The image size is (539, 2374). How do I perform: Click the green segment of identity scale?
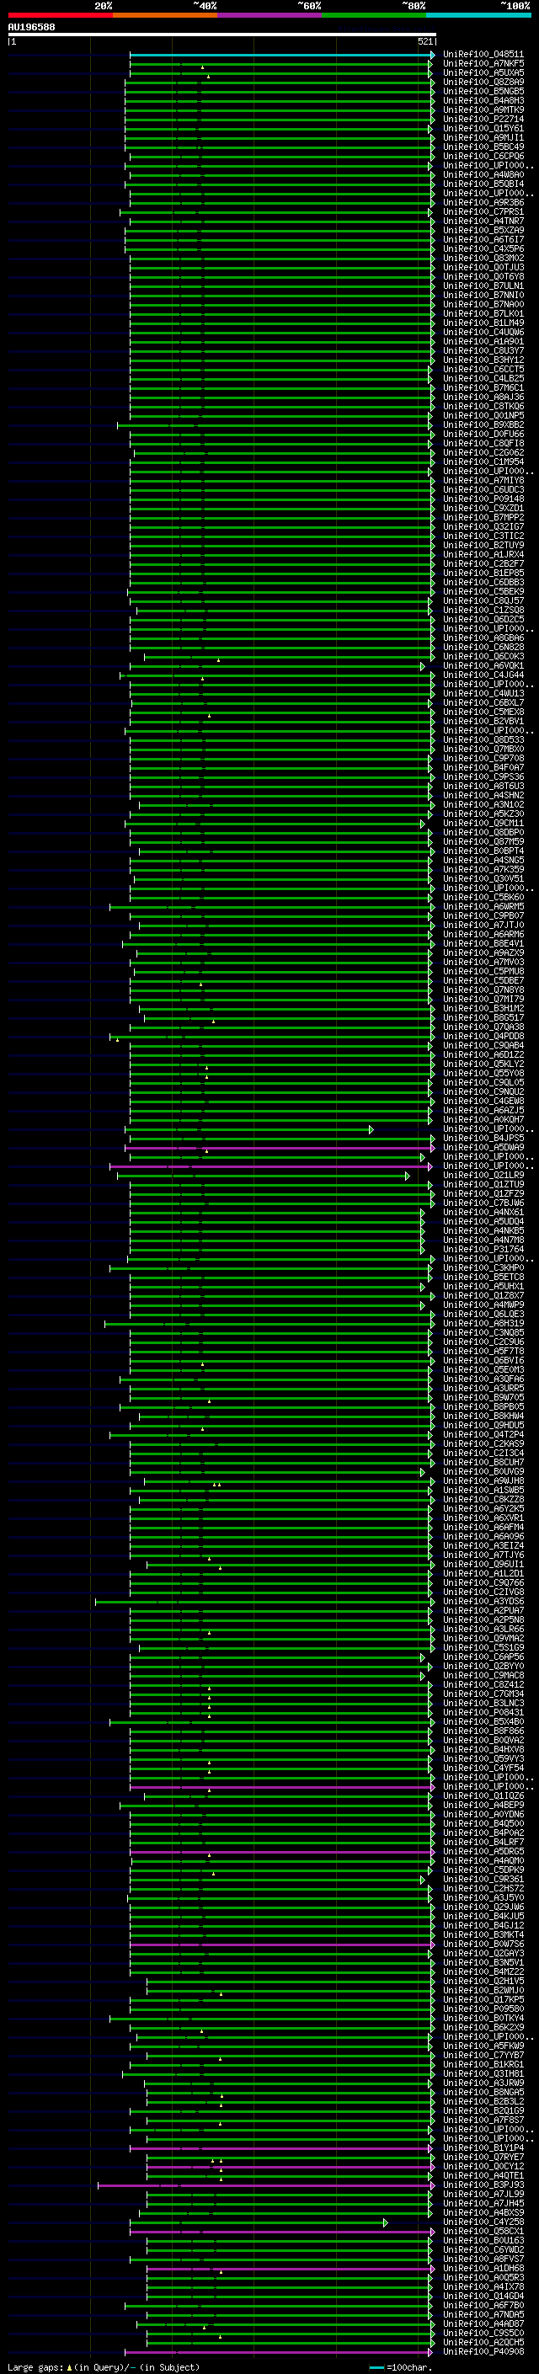point(374,15)
